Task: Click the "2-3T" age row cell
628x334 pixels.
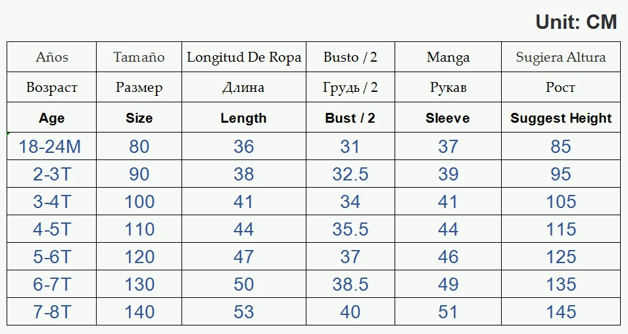Action: (52, 175)
